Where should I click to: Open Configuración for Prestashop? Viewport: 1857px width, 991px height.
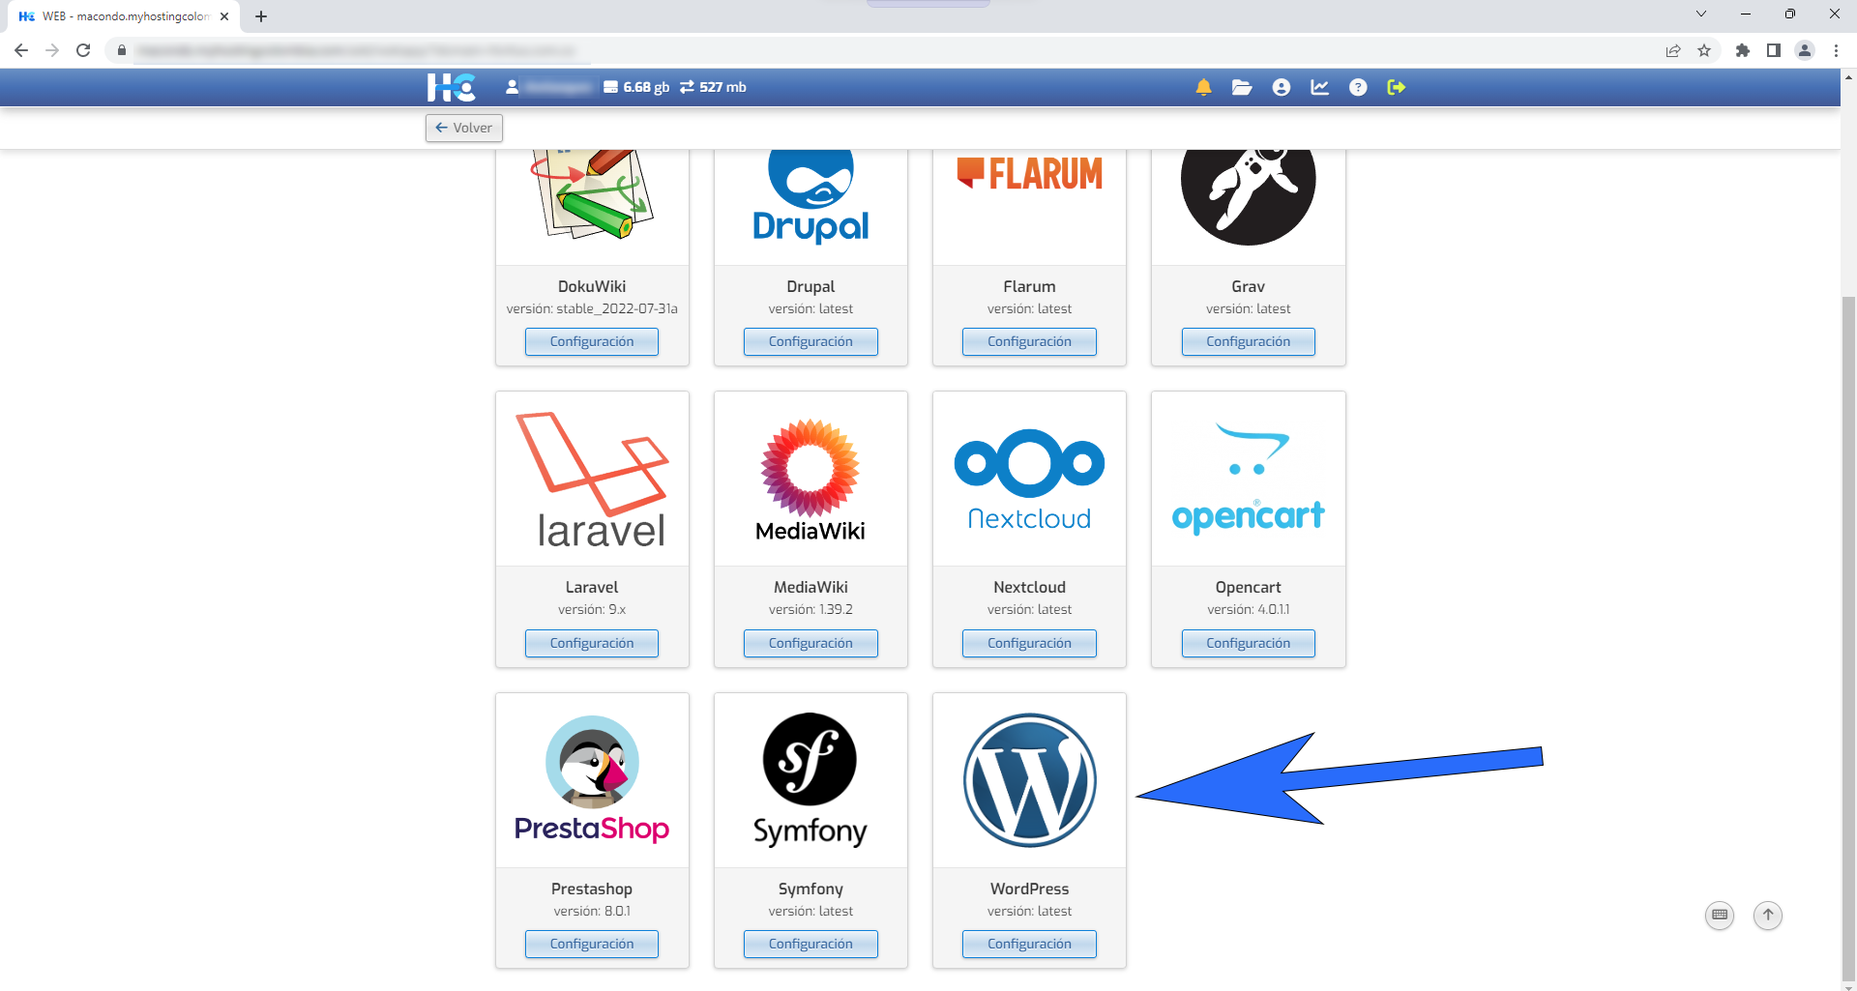coord(592,944)
